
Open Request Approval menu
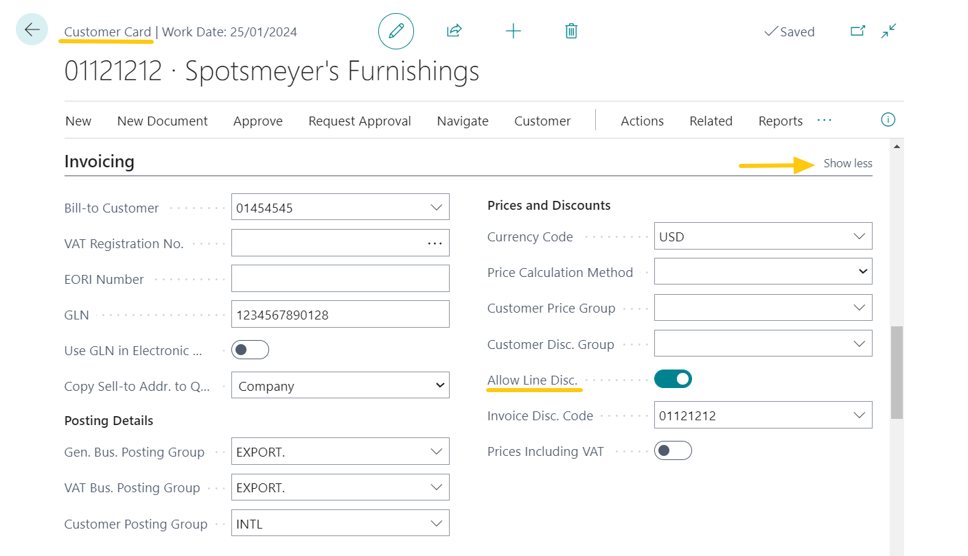pyautogui.click(x=360, y=121)
